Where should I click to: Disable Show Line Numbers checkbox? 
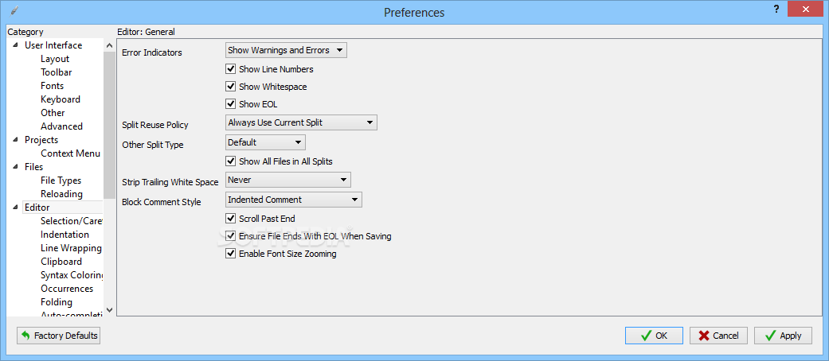(230, 68)
